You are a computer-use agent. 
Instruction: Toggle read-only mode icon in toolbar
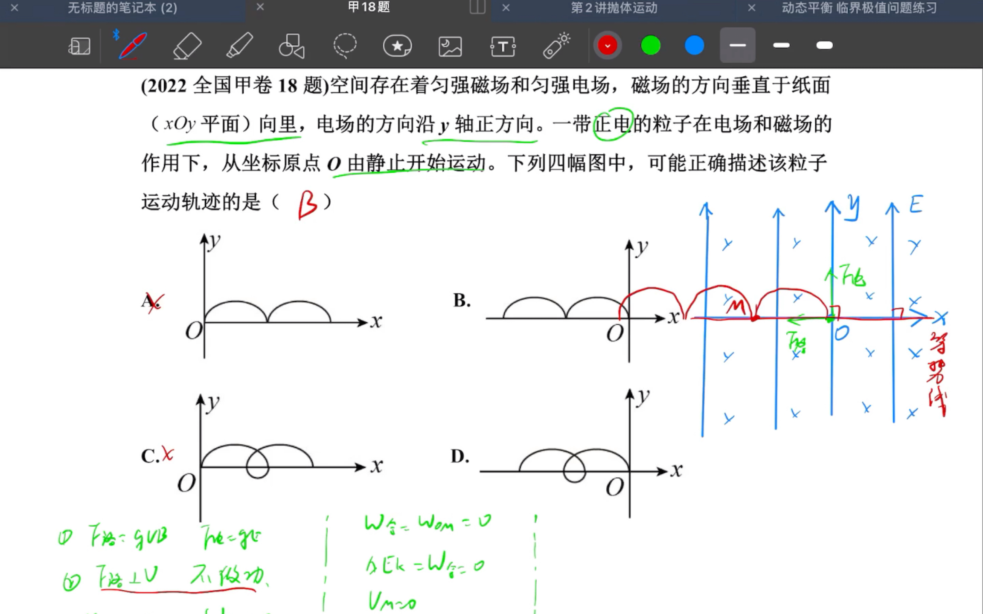click(x=79, y=46)
